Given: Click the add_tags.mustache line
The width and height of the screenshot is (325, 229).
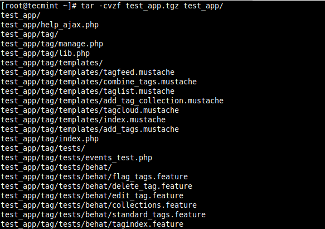Looking at the screenshot, I should click(x=90, y=130).
